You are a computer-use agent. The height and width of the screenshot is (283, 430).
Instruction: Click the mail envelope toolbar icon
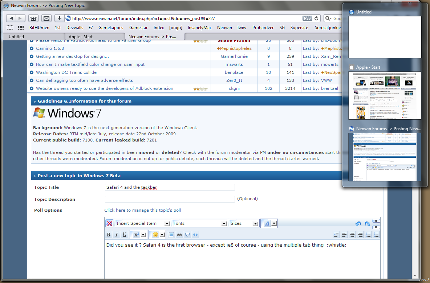tap(46, 18)
